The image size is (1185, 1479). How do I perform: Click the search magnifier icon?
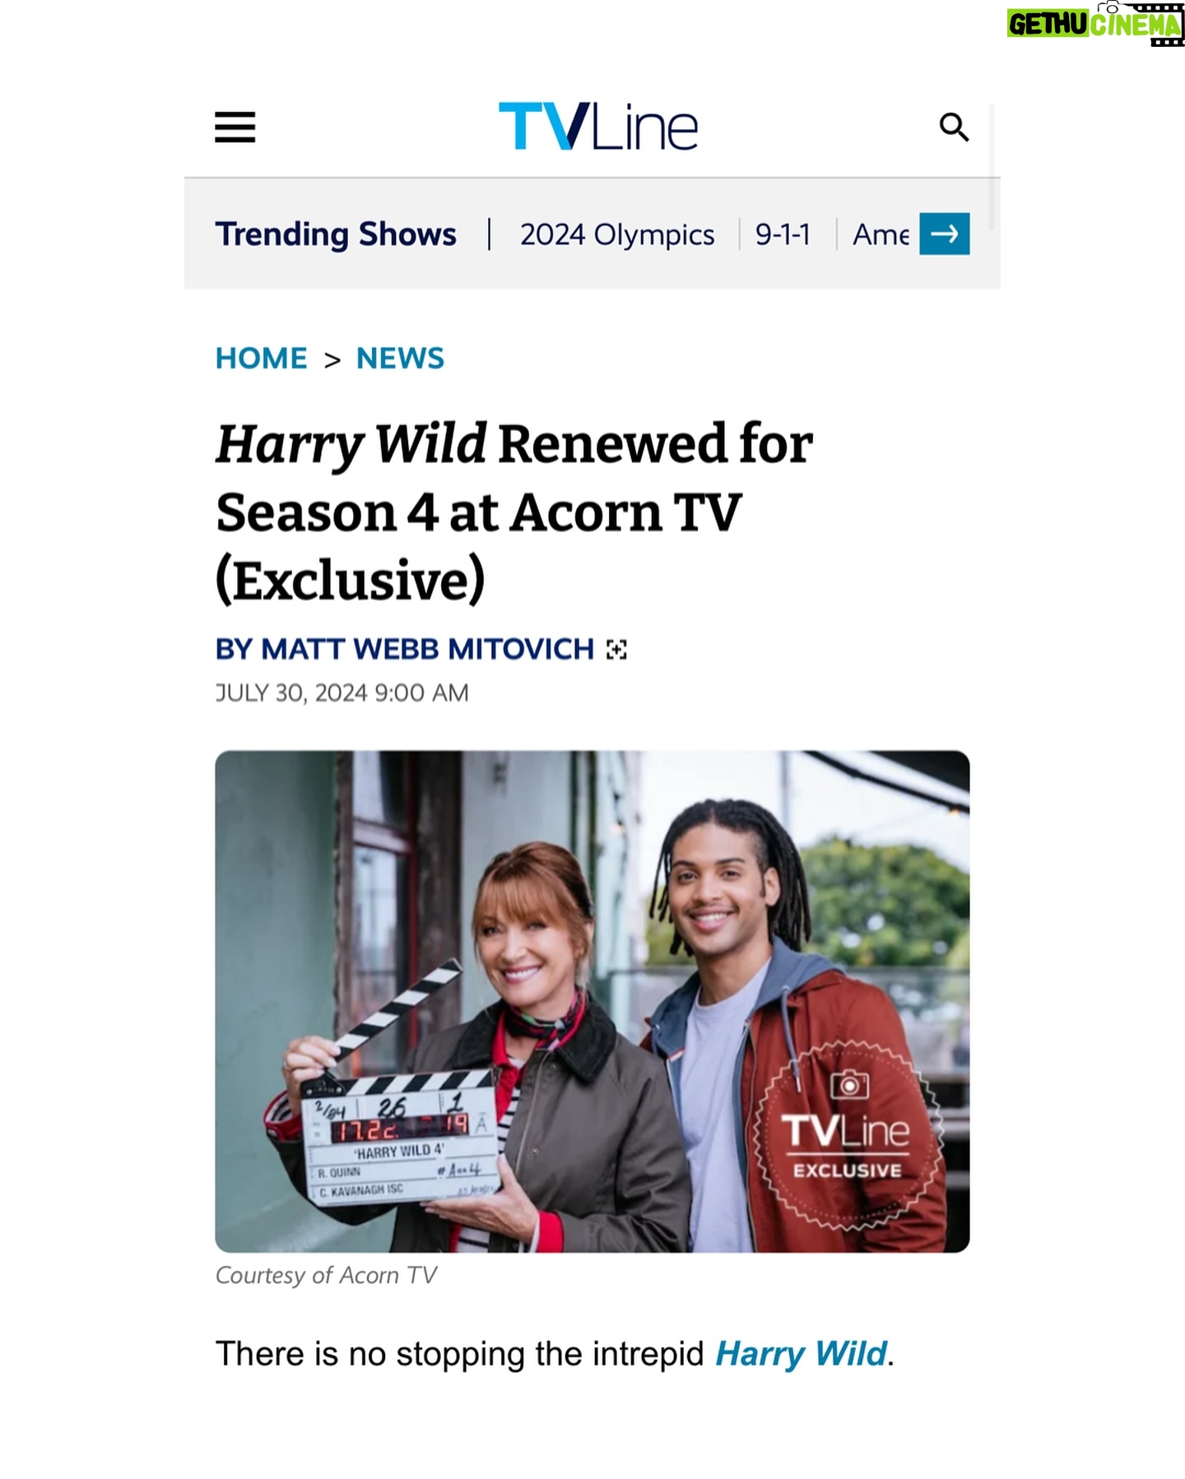(x=954, y=128)
